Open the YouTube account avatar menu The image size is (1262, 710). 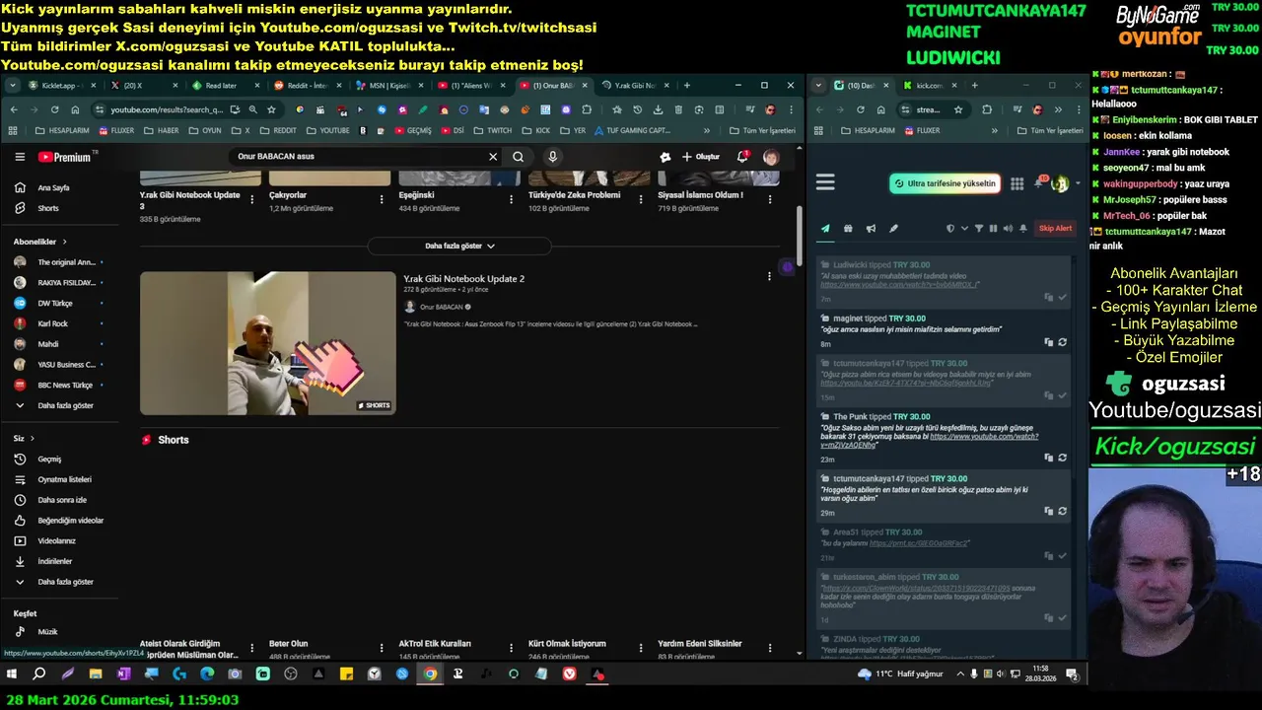tap(771, 157)
